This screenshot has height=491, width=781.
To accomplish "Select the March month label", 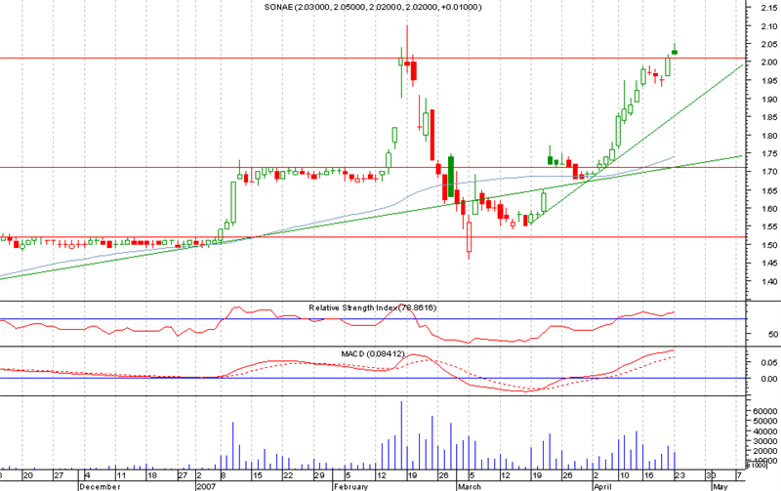I will pyautogui.click(x=470, y=486).
